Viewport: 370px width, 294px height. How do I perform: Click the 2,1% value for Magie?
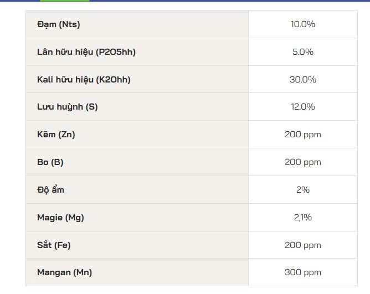(303, 218)
